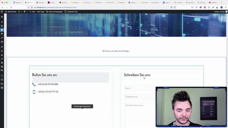Switch to the Login browser tab

tap(167, 2)
